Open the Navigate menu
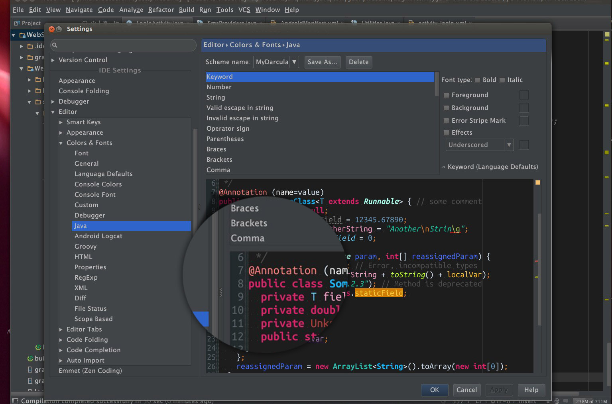 (79, 10)
